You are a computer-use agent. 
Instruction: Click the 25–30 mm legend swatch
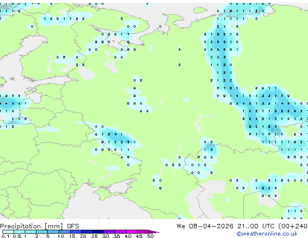pos(98,232)
